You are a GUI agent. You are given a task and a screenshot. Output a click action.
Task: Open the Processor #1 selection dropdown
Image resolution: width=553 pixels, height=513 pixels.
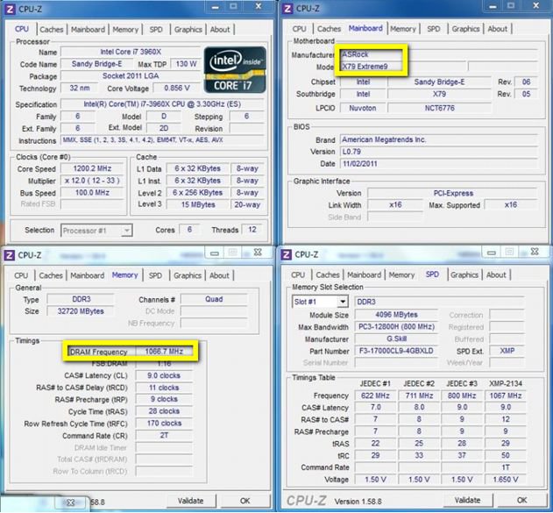(96, 231)
